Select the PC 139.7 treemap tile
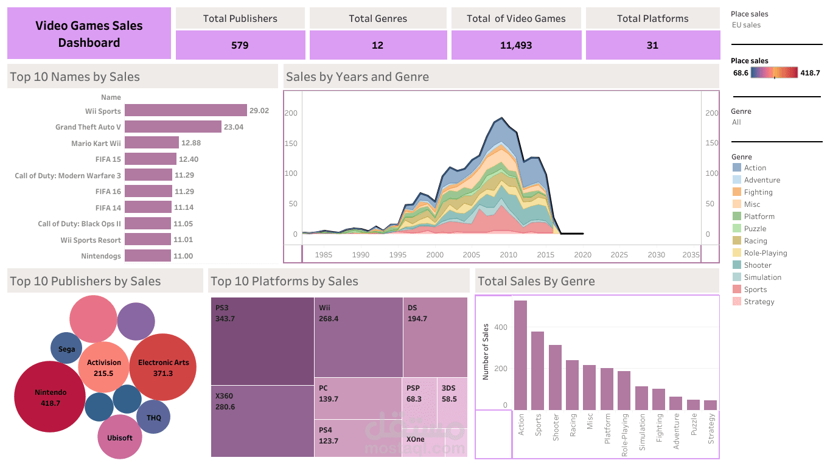 [x=358, y=398]
